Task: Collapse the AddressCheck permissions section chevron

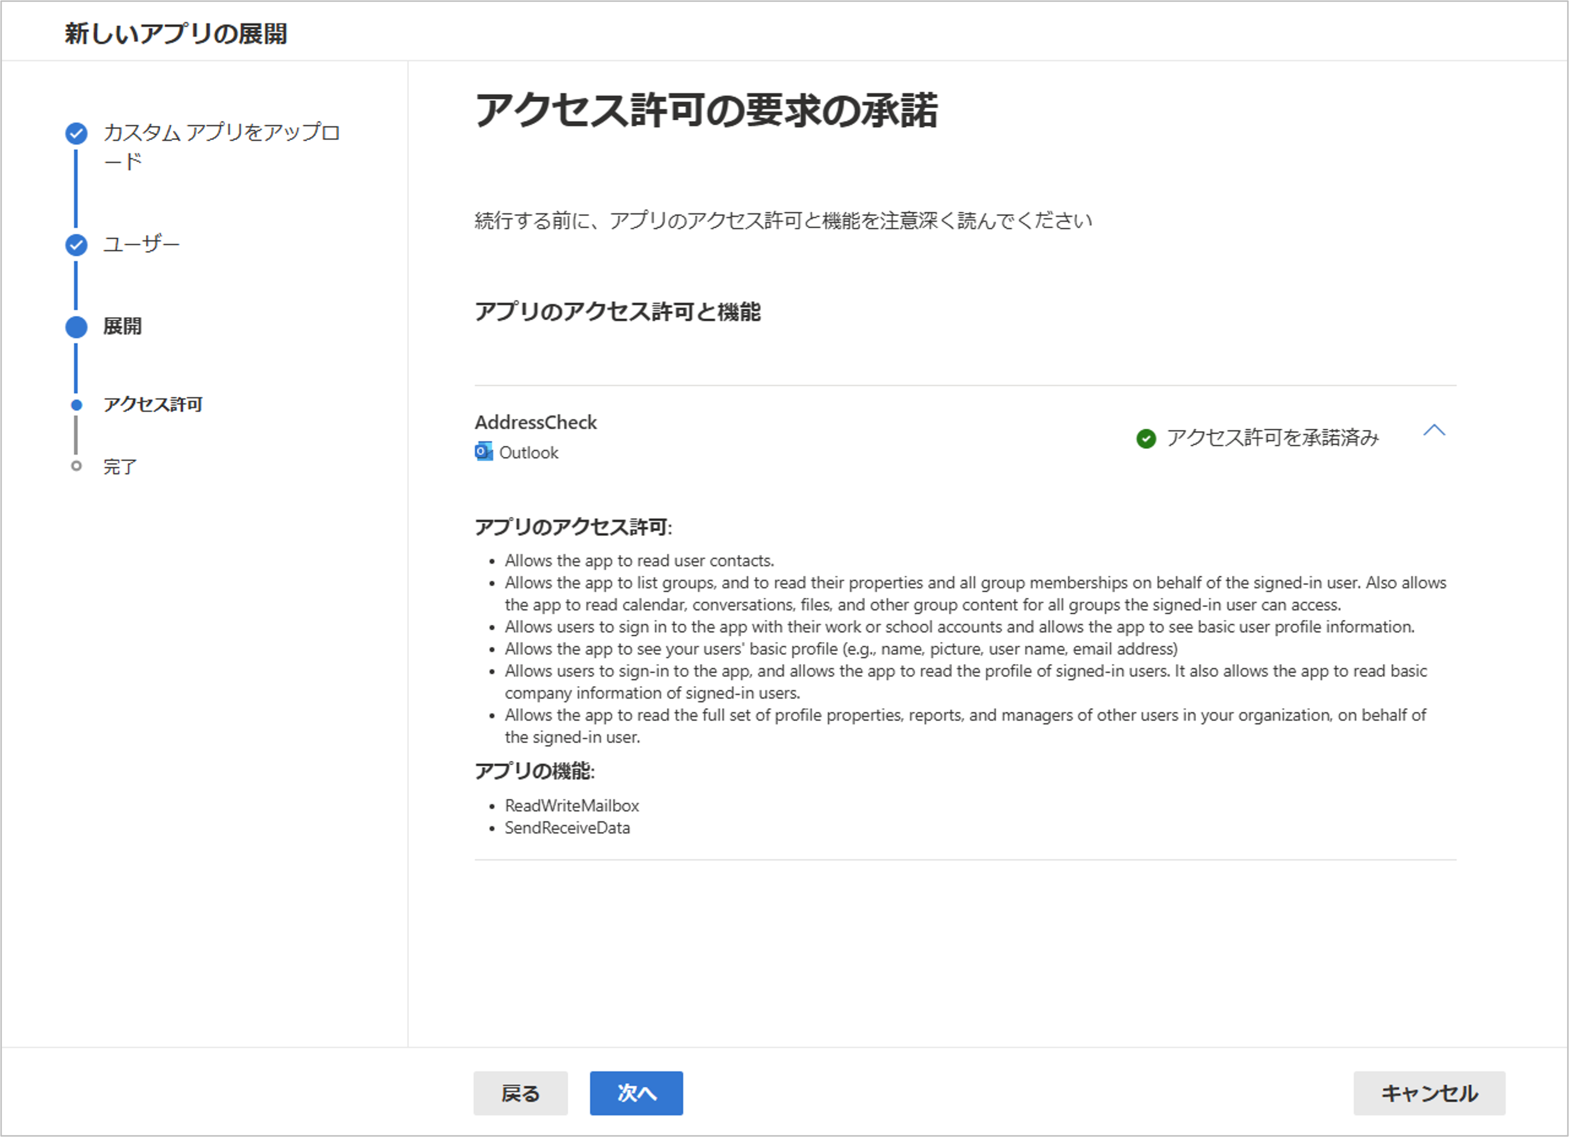Action: pyautogui.click(x=1434, y=430)
